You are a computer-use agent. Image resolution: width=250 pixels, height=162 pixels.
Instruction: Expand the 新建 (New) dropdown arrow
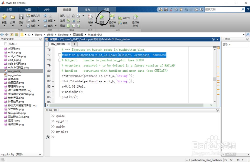point(4,26)
